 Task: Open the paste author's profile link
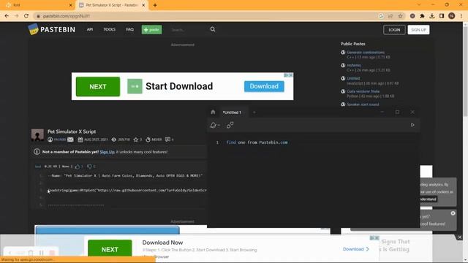(x=60, y=140)
